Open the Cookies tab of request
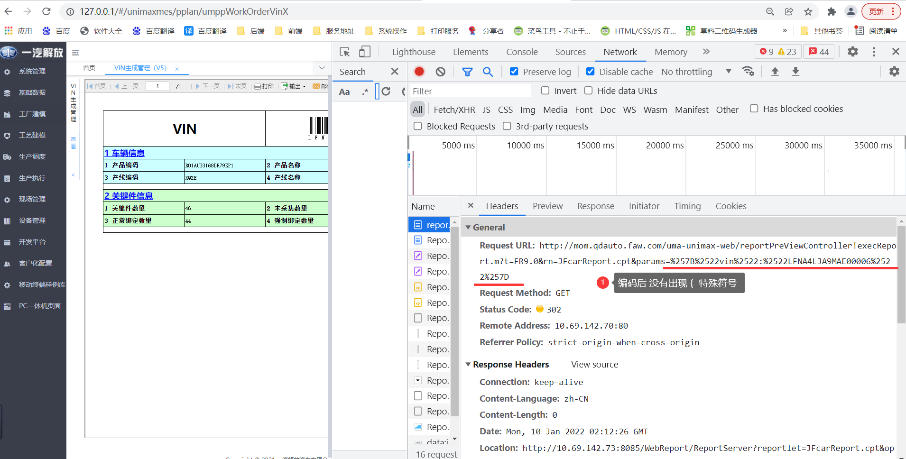The width and height of the screenshot is (906, 459). pos(731,206)
